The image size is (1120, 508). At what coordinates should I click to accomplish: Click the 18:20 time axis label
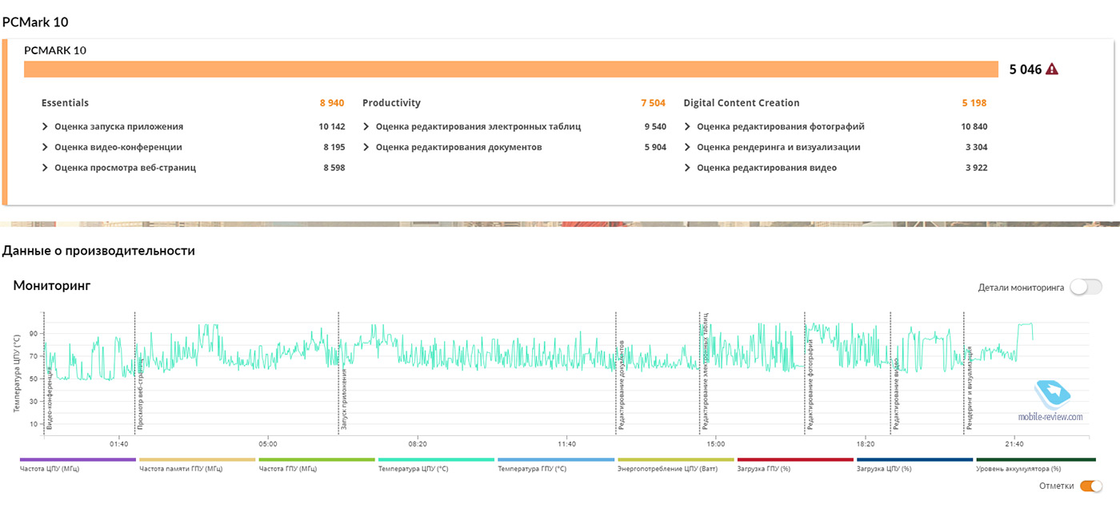tap(865, 443)
